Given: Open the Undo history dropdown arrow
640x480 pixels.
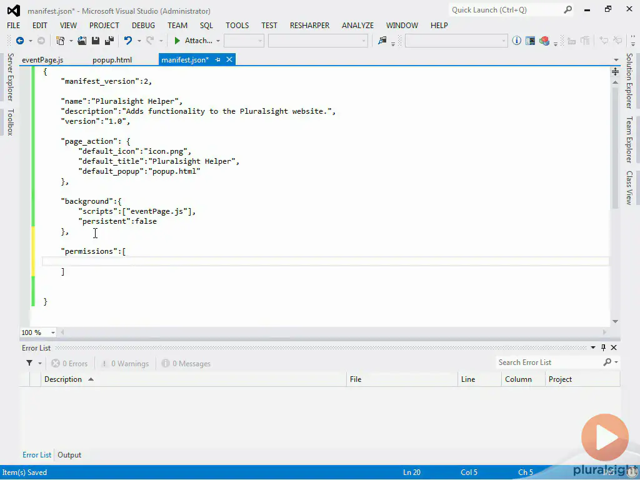Looking at the screenshot, I should point(139,41).
